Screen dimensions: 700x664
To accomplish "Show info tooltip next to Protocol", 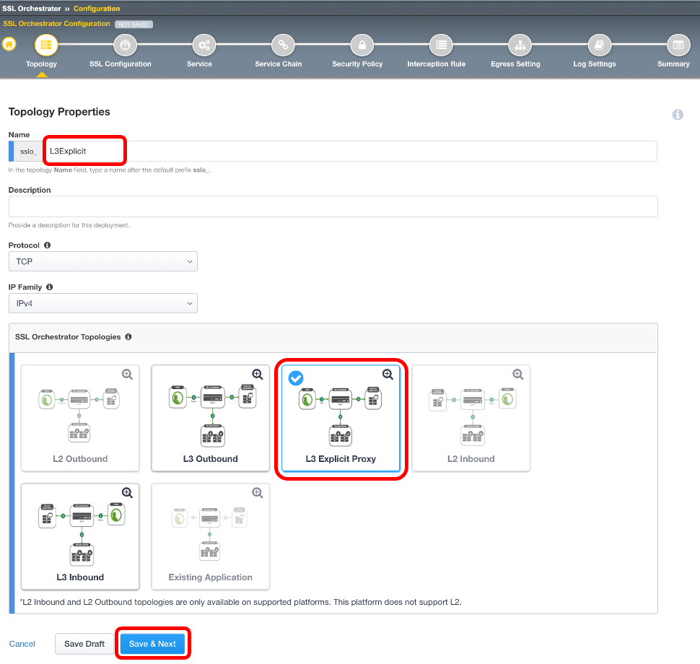I will tap(48, 245).
